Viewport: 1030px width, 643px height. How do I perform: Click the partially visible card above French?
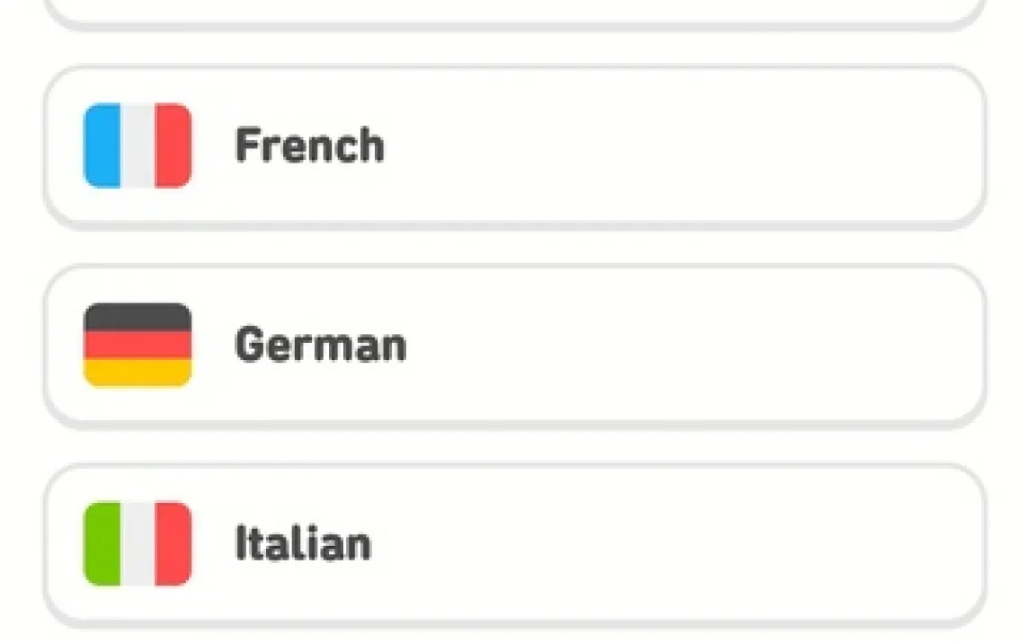[x=514, y=11]
